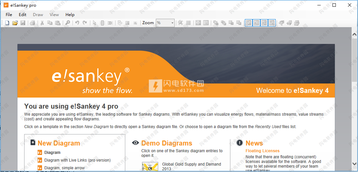
Task: Click the bring to front icon
Action: [216, 23]
